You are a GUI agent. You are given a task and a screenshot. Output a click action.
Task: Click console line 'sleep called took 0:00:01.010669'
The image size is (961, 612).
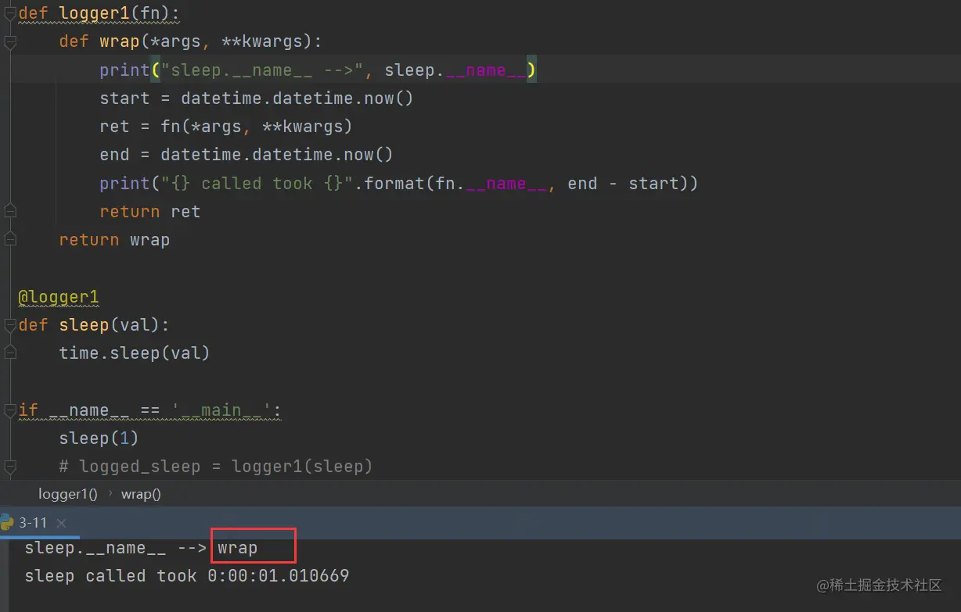pyautogui.click(x=187, y=576)
